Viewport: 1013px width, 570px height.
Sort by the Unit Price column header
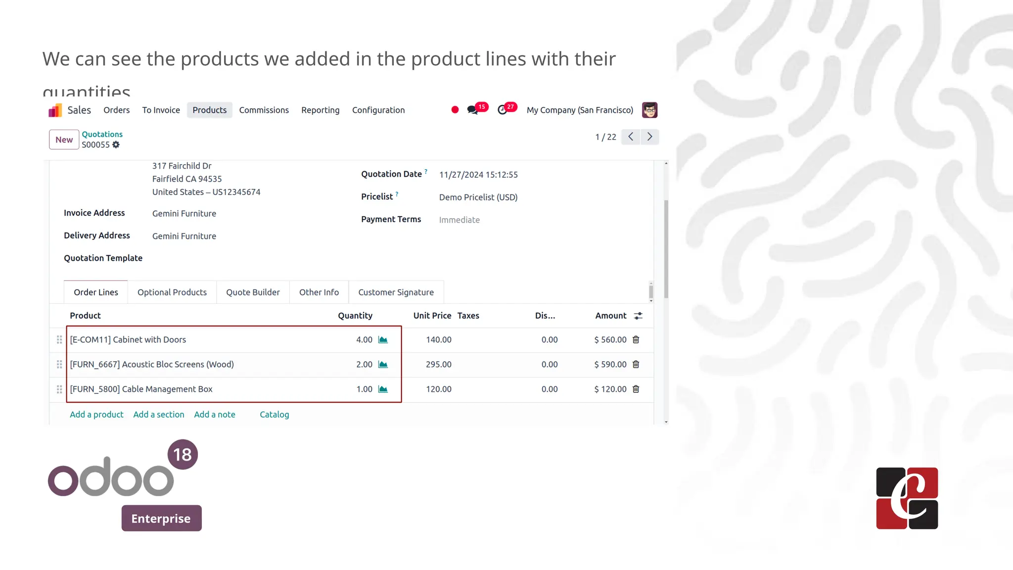click(432, 315)
